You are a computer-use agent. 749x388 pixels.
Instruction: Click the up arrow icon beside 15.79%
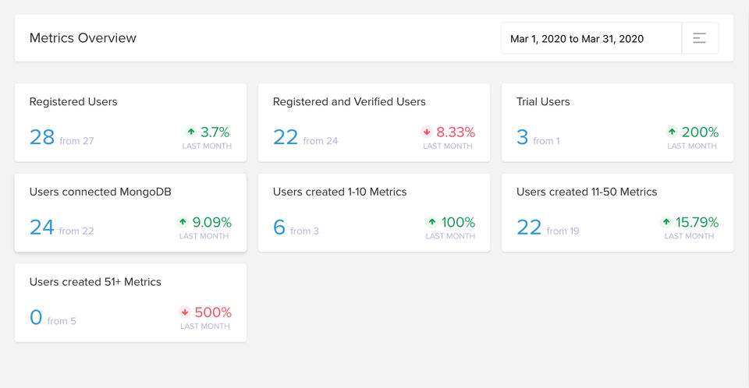[x=666, y=221]
